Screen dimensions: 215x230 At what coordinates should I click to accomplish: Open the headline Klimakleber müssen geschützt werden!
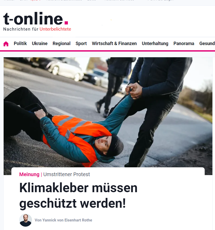[x=78, y=196]
